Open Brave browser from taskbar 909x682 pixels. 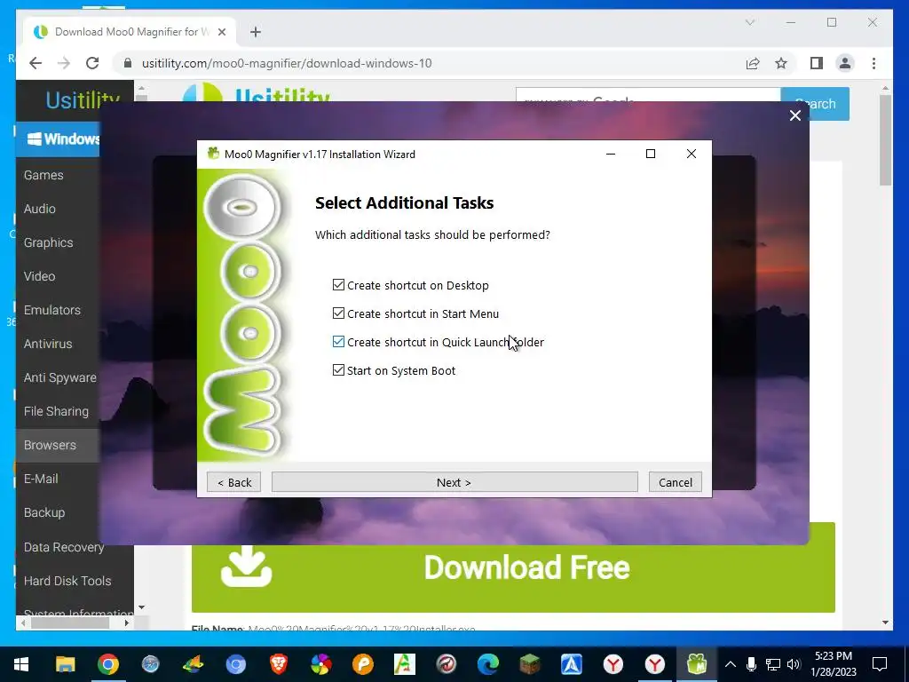278,664
